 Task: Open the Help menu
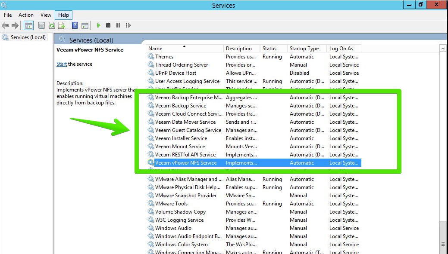click(x=63, y=15)
